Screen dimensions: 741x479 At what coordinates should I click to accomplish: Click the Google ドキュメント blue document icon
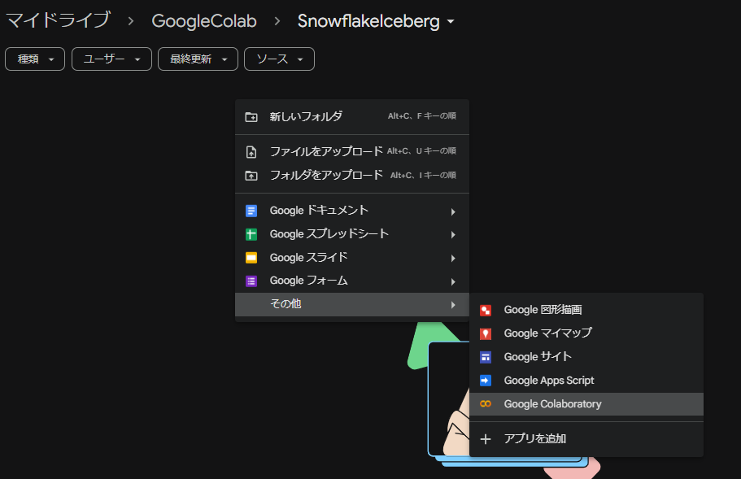(x=251, y=210)
